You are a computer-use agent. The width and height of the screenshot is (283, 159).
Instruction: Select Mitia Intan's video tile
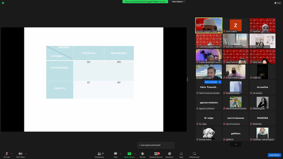pyautogui.click(x=262, y=56)
